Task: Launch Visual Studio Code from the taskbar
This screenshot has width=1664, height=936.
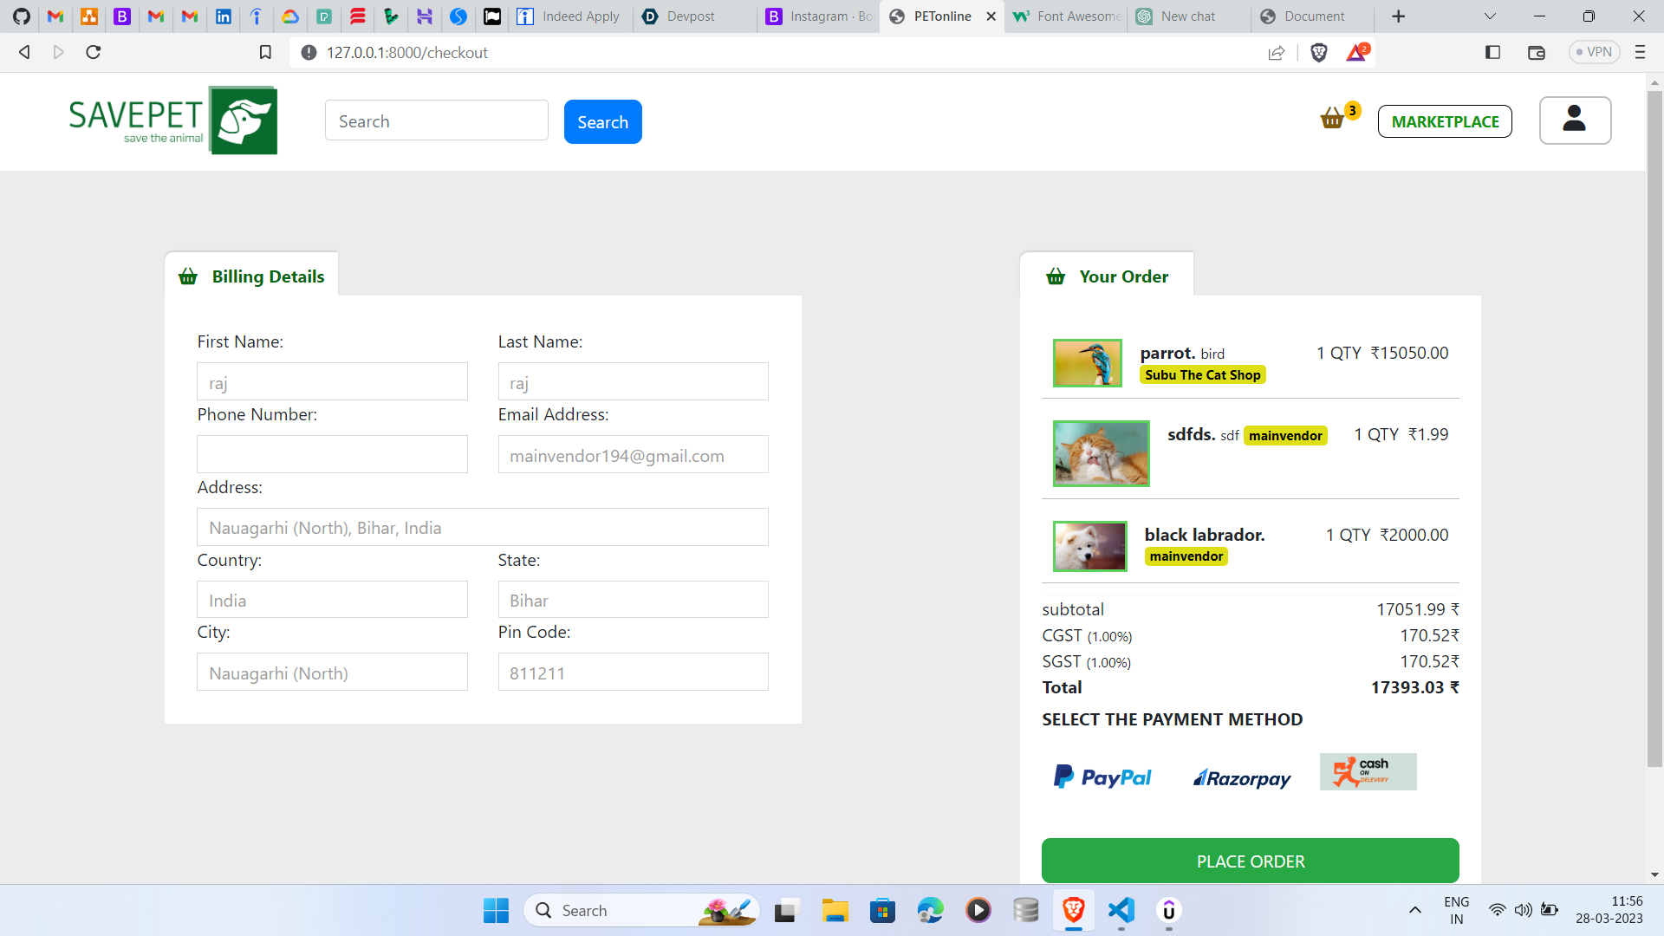Action: click(x=1121, y=911)
